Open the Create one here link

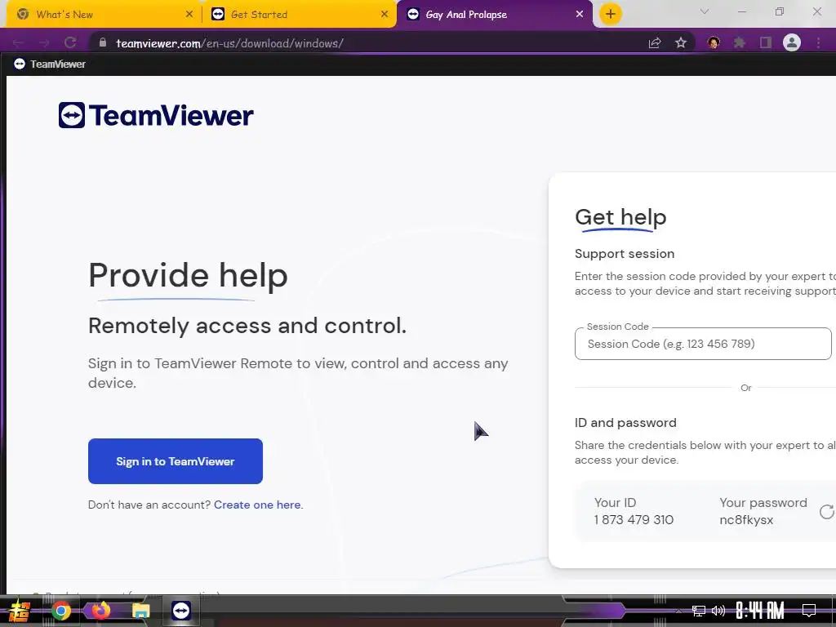tap(257, 505)
